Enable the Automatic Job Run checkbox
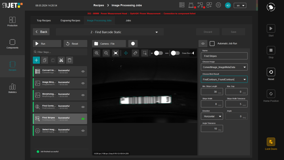Screen dimensions: 284x160 tap(212, 43)
